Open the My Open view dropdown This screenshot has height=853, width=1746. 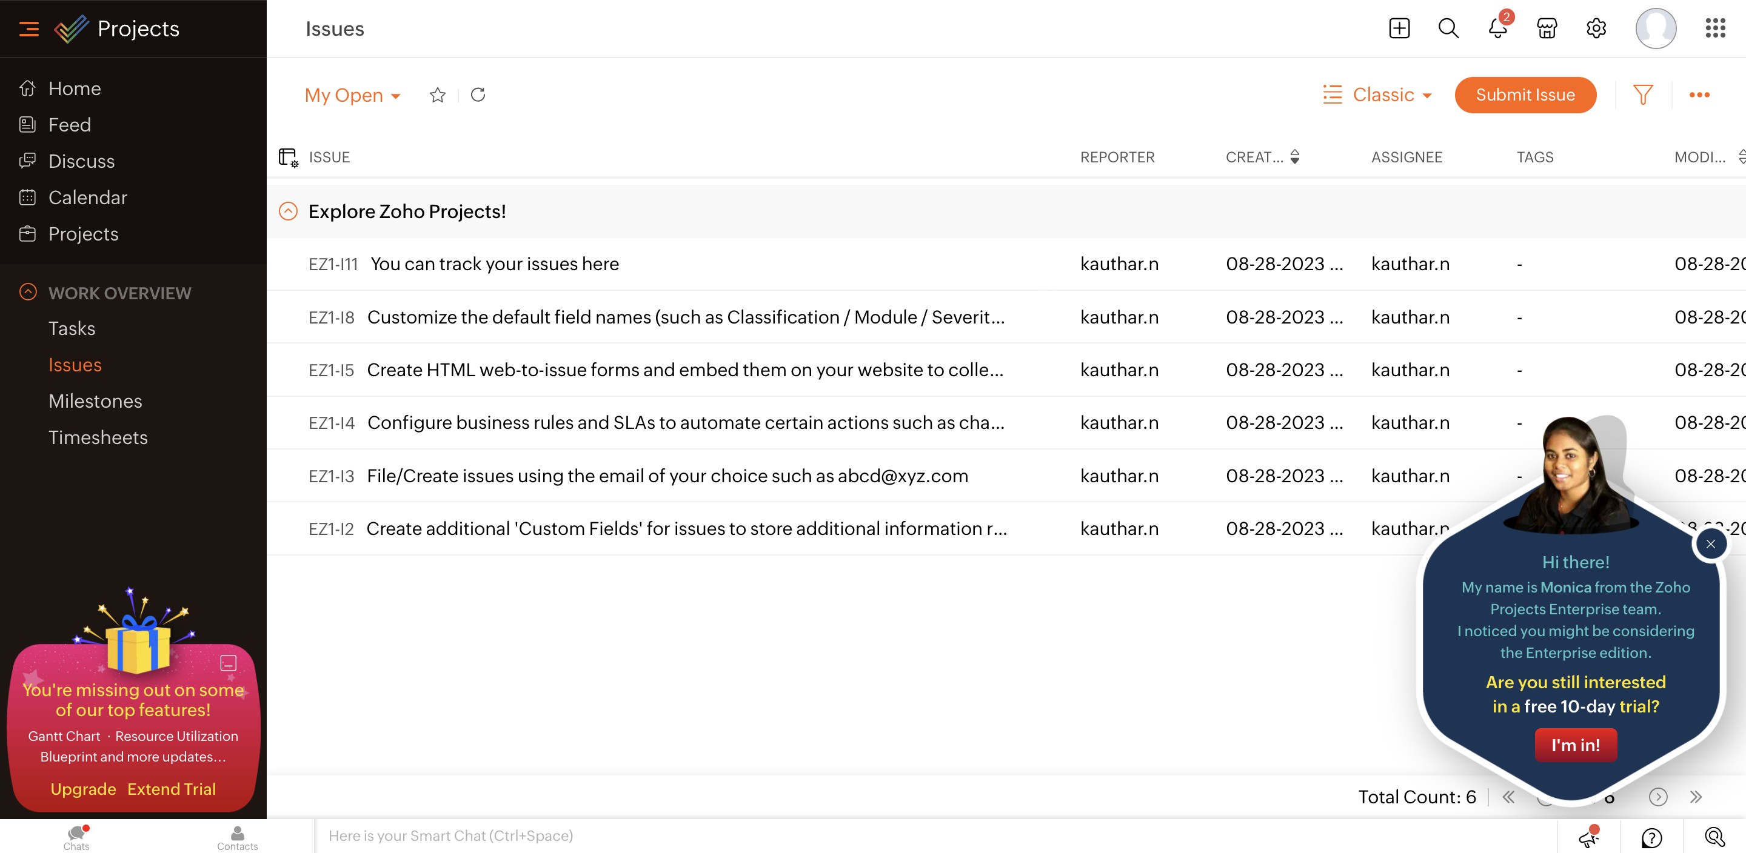(x=352, y=96)
